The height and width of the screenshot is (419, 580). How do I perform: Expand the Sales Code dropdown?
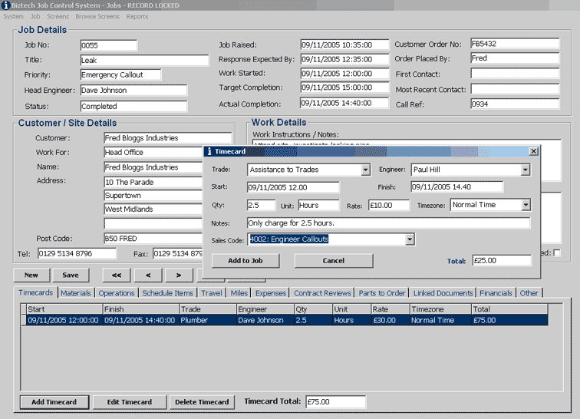click(x=410, y=239)
